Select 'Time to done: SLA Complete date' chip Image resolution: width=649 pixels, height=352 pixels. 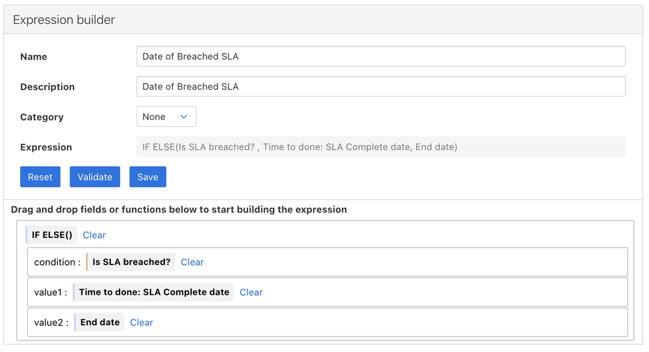click(153, 292)
